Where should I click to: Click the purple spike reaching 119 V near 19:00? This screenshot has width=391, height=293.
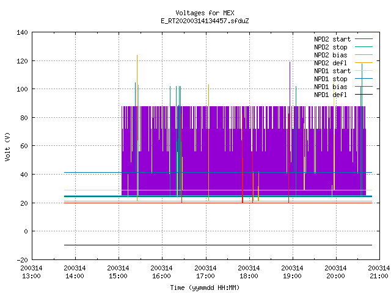[x=290, y=84]
